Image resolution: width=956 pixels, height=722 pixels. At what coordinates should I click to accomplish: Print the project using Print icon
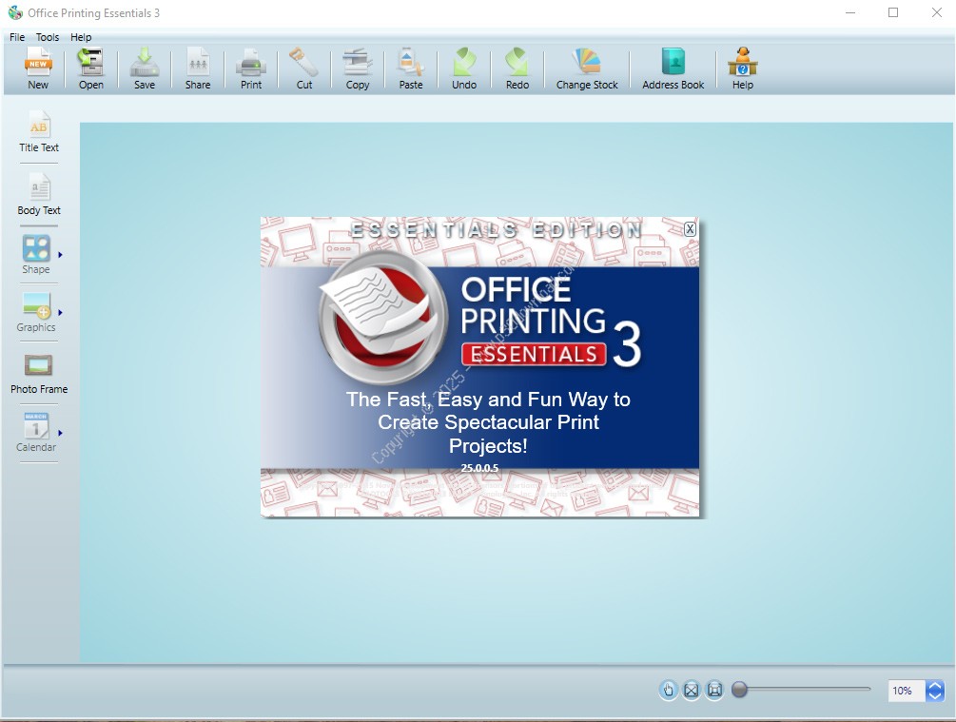click(x=251, y=68)
